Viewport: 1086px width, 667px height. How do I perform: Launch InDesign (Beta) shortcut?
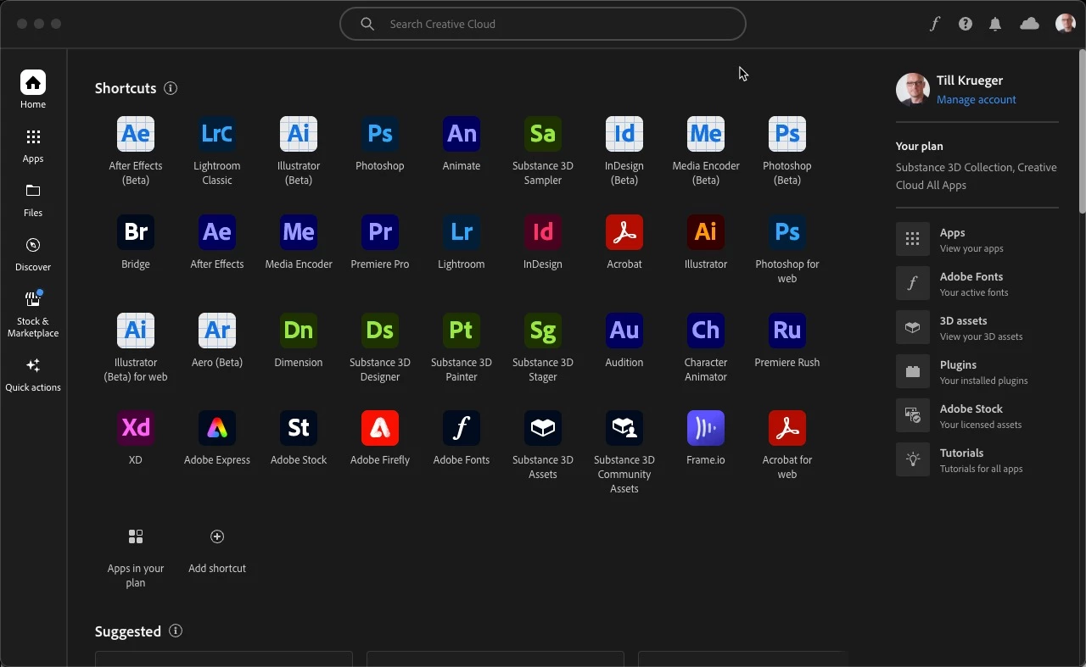pyautogui.click(x=624, y=134)
